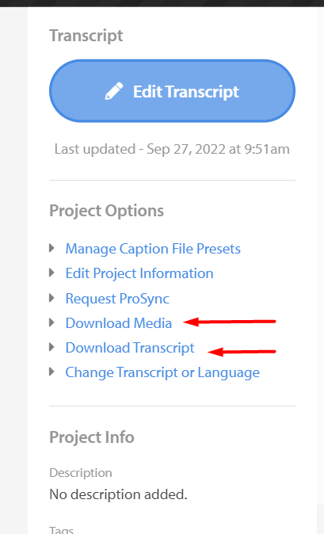Image resolution: width=324 pixels, height=534 pixels.
Task: Open Manage Caption File Presets link
Action: click(x=153, y=249)
